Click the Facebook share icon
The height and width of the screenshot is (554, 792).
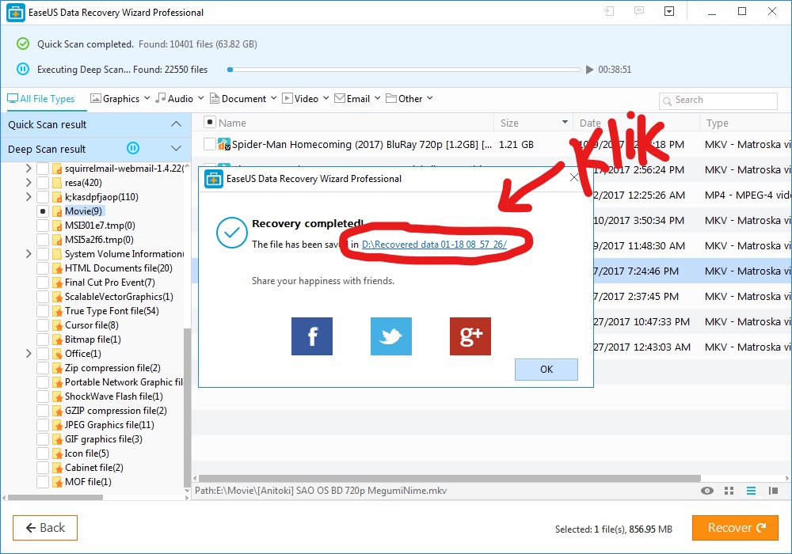[311, 336]
